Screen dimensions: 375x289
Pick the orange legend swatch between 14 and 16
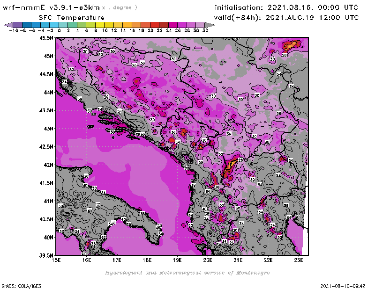[127, 25]
